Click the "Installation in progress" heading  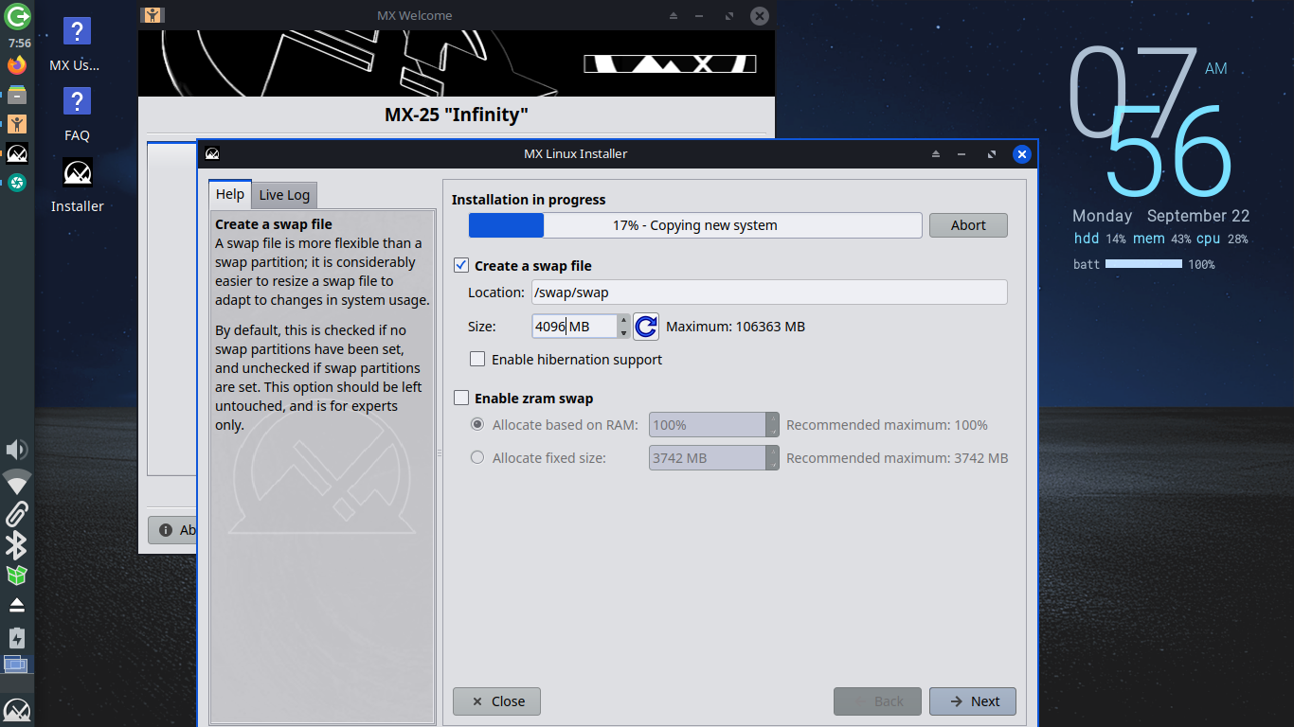(x=529, y=200)
